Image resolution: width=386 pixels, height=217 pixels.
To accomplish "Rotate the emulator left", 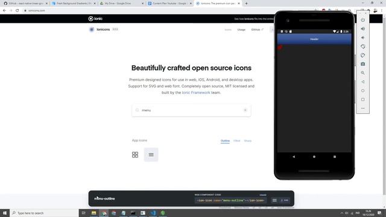I will pos(363,46).
